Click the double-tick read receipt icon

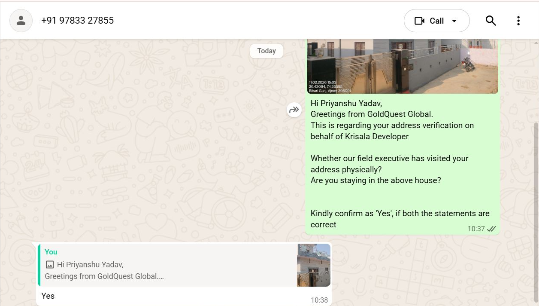(x=492, y=229)
